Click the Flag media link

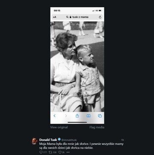(97, 127)
